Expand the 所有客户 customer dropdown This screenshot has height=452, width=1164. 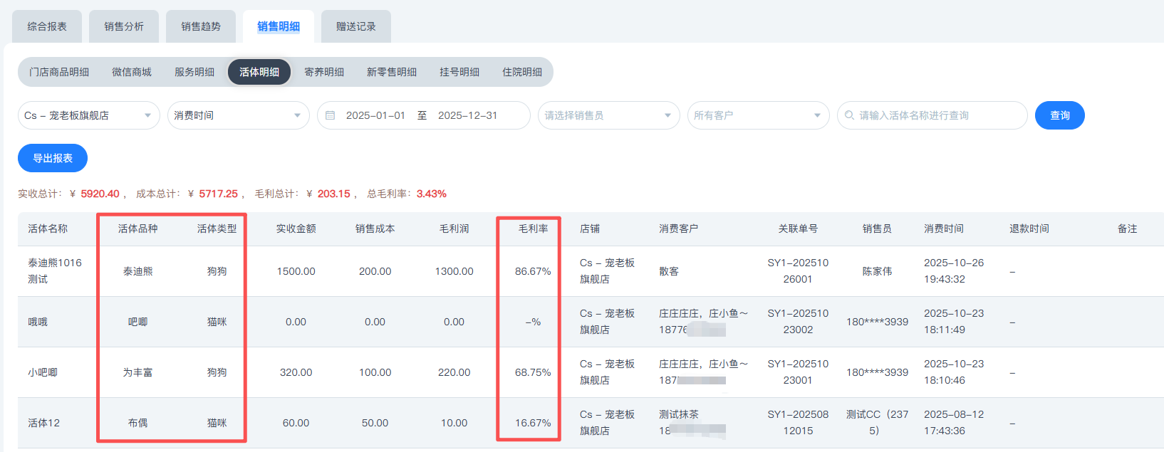tap(758, 115)
